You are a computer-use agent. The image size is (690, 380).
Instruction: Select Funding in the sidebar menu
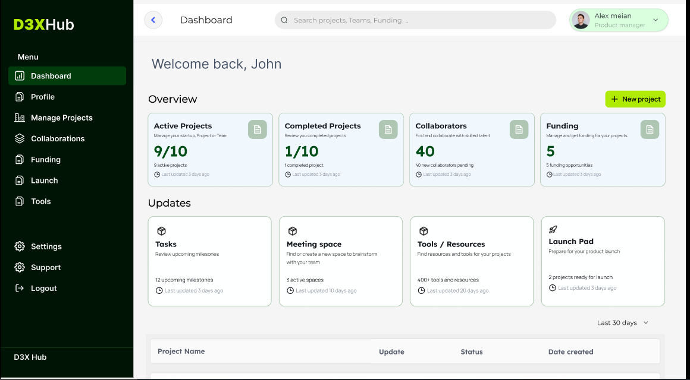click(x=46, y=159)
